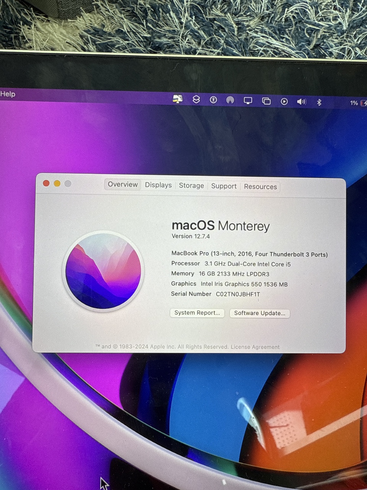Open the Resources tab
Viewport: 367px width, 490px height.
(260, 186)
